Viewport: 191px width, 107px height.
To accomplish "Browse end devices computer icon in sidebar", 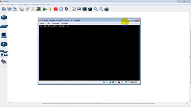I will 4,35.
